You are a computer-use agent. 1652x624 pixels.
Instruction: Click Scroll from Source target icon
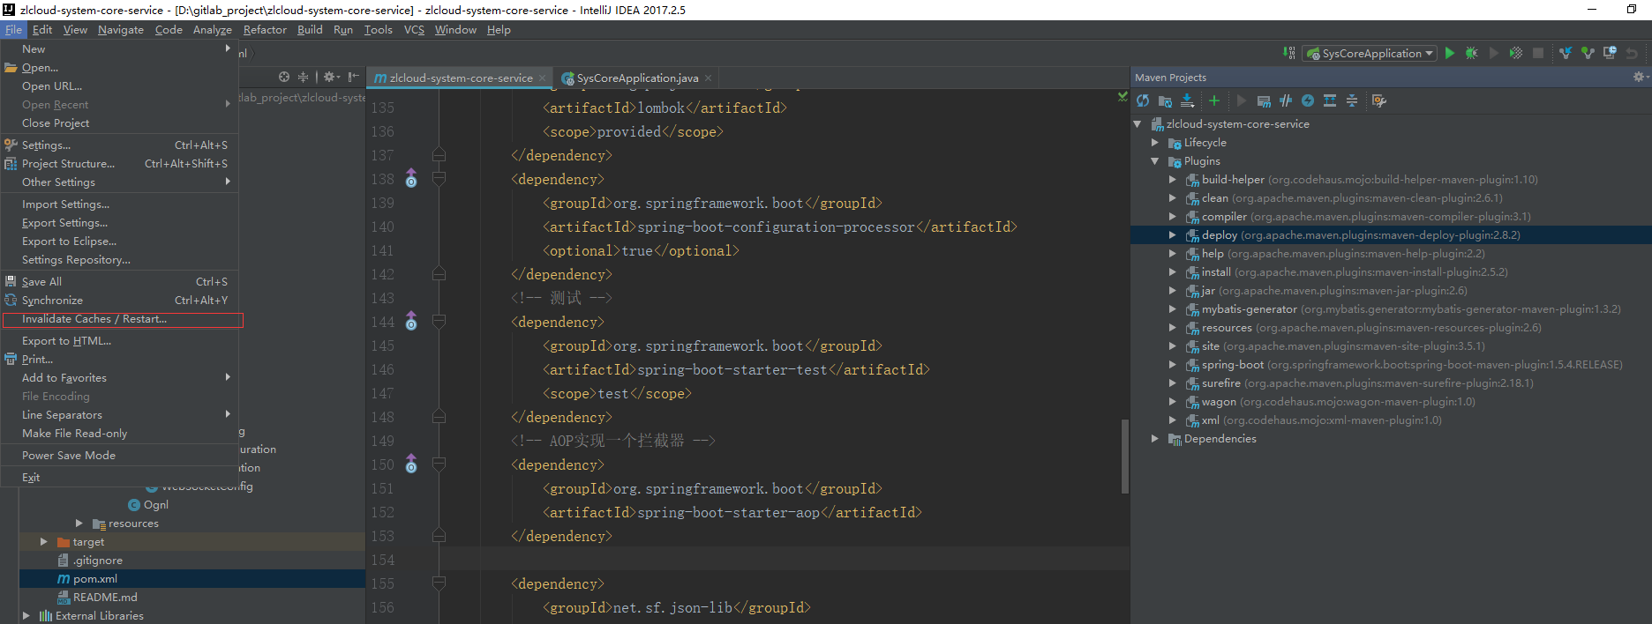pos(284,77)
